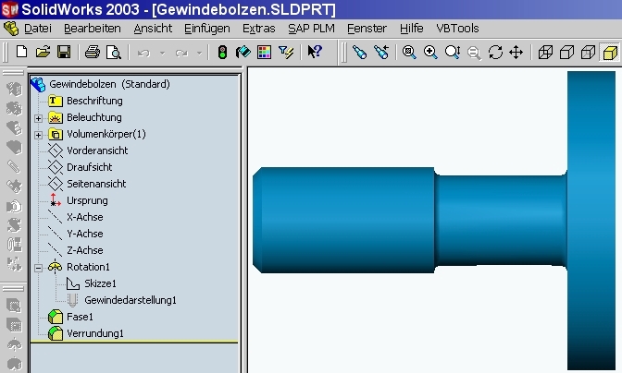Image resolution: width=622 pixels, height=373 pixels.
Task: Click the What's This help cursor icon
Action: [315, 52]
